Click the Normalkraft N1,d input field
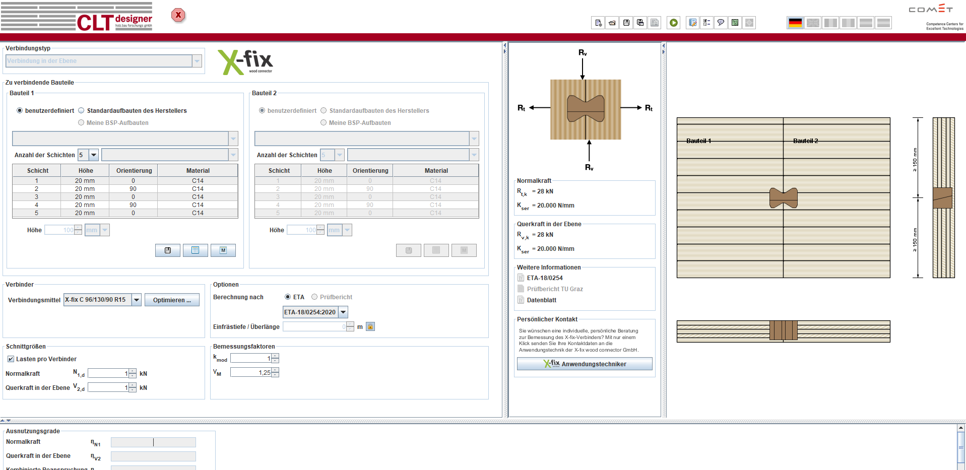The width and height of the screenshot is (966, 470). (108, 373)
